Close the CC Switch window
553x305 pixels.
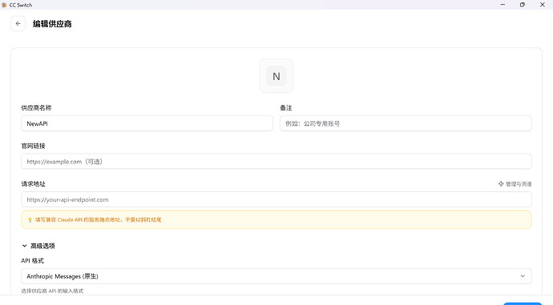point(543,5)
